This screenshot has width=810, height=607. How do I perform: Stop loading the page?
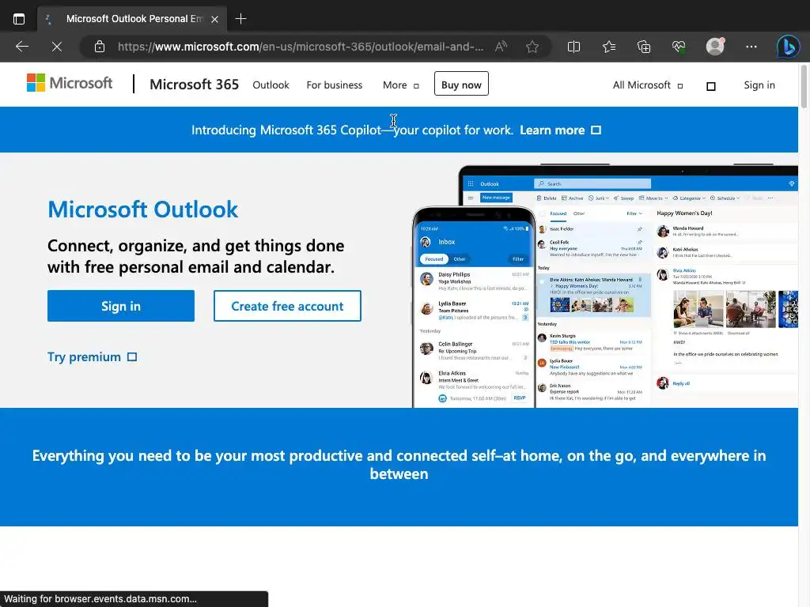pos(57,47)
